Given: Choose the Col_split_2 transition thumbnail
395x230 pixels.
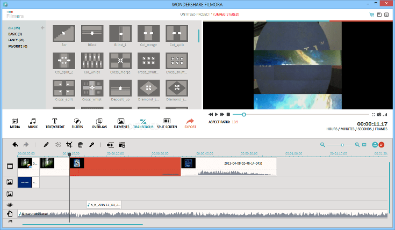Looking at the screenshot, I should pos(64,61).
